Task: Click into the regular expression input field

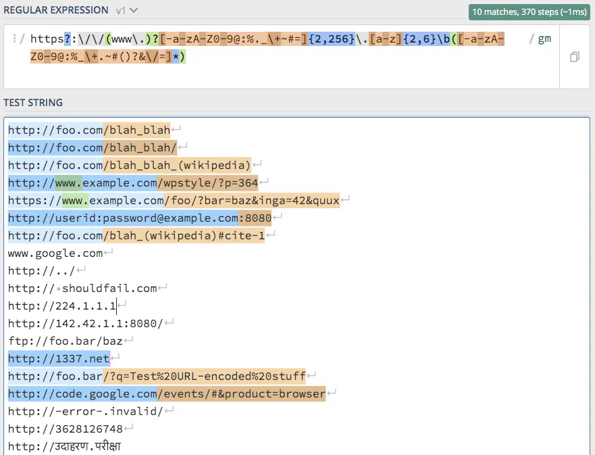Action: pos(281,57)
